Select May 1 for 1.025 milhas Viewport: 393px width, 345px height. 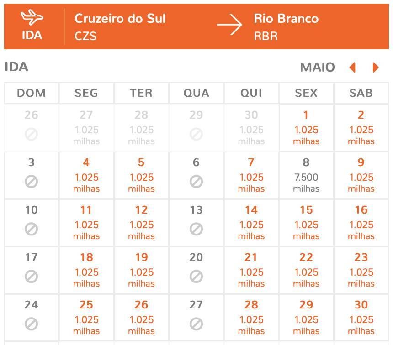[x=306, y=128]
